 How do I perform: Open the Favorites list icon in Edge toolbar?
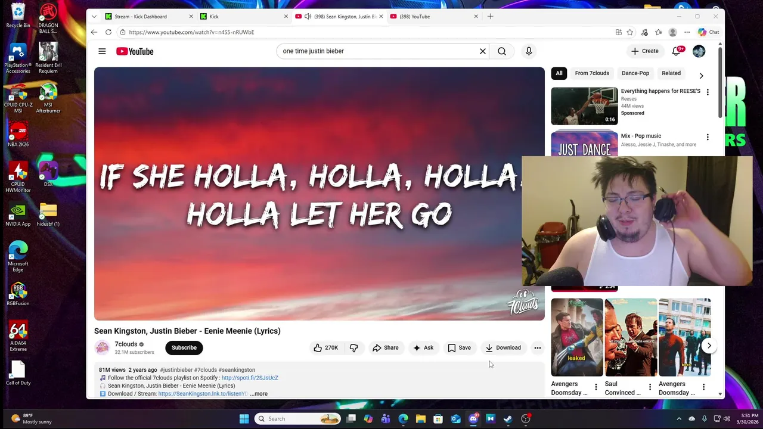658,32
